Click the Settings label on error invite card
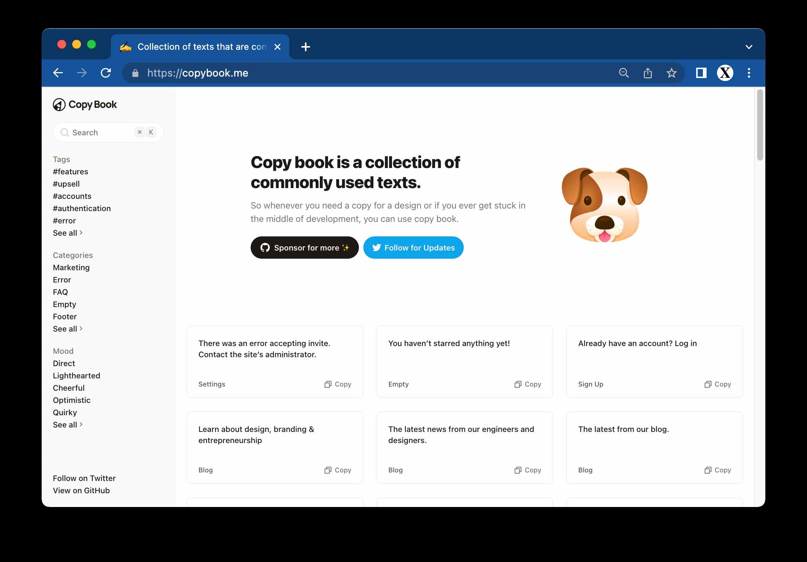The height and width of the screenshot is (562, 807). (x=212, y=384)
